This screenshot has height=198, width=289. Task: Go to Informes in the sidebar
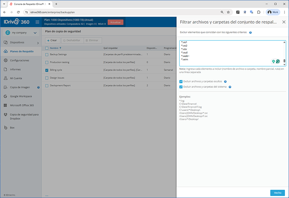15,69
